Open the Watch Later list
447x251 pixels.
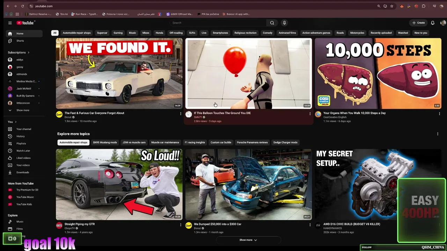click(24, 151)
